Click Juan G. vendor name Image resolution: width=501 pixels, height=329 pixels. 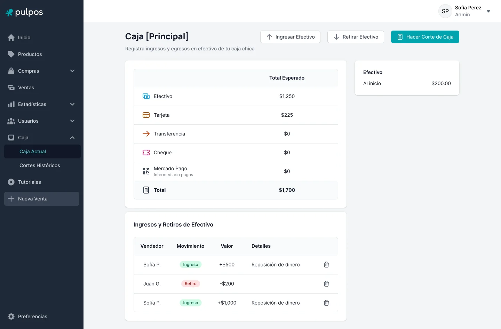pos(152,284)
